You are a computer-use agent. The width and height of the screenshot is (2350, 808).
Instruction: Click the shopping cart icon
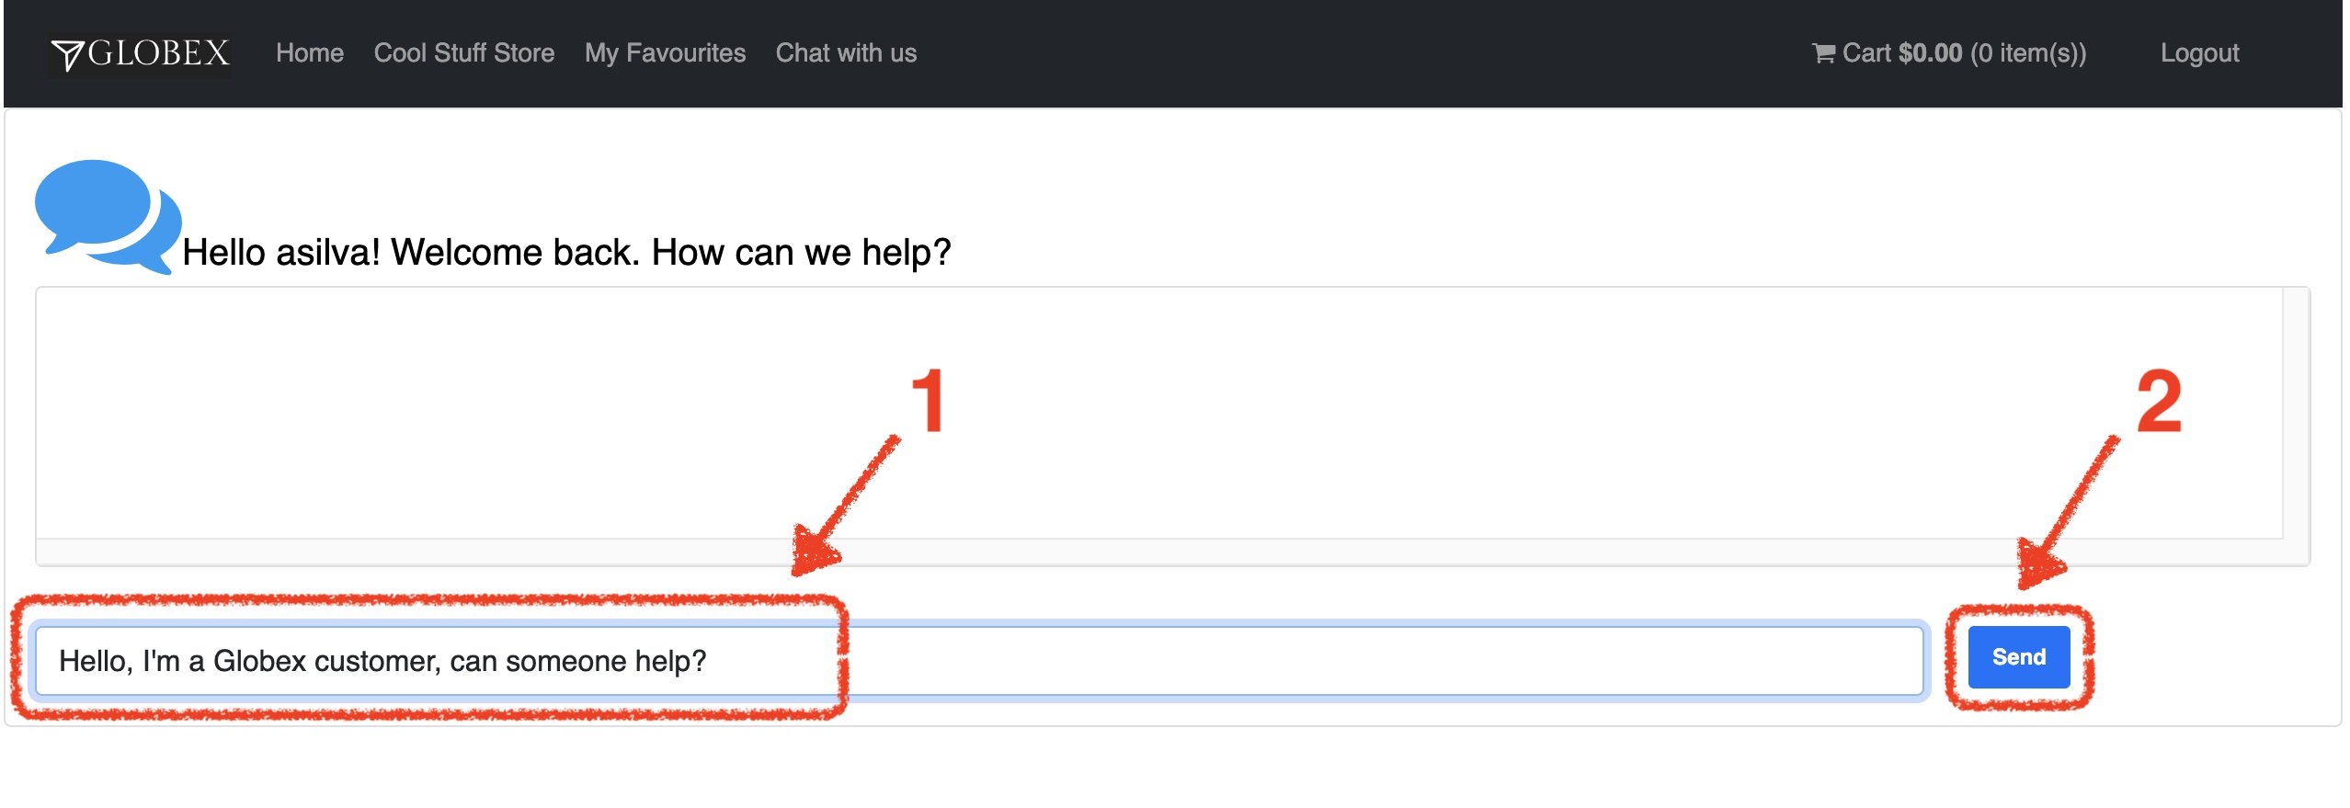pyautogui.click(x=1823, y=53)
